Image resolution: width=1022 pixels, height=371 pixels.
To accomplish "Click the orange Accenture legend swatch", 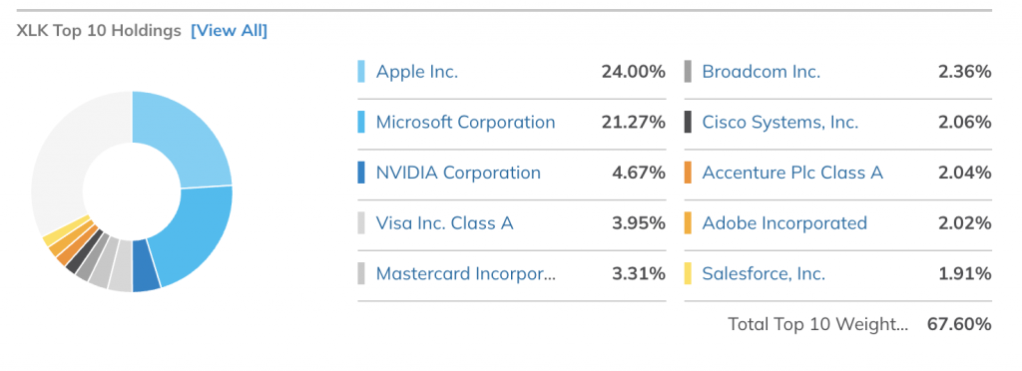I will click(688, 173).
